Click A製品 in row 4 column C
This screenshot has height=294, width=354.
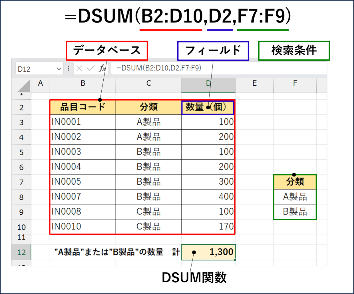tap(148, 137)
